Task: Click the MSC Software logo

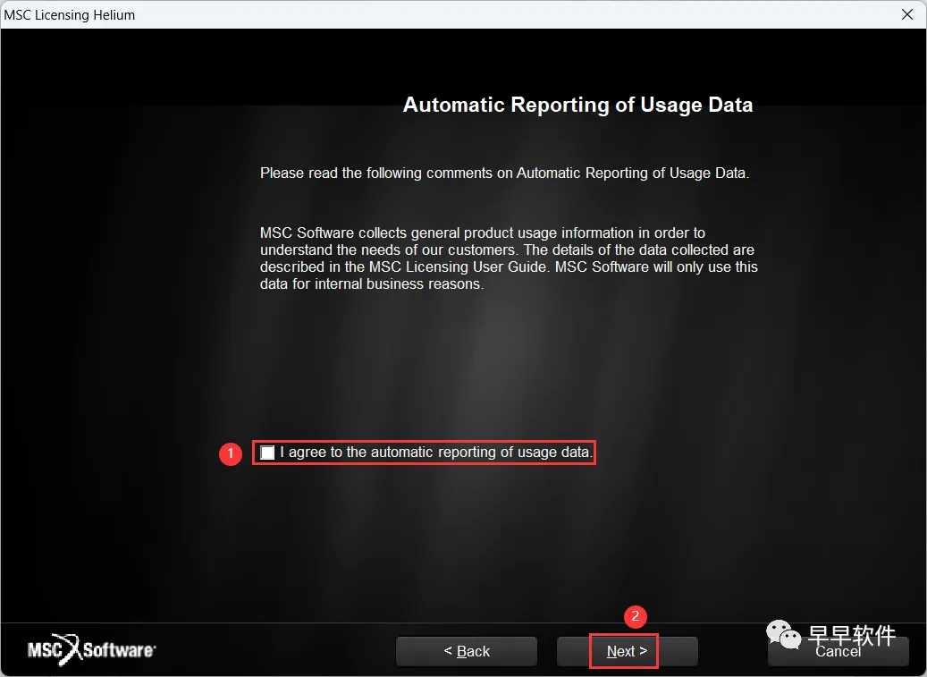Action: pyautogui.click(x=92, y=650)
